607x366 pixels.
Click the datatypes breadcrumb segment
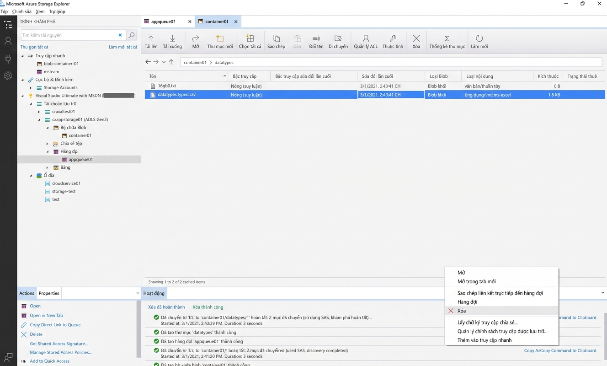224,62
